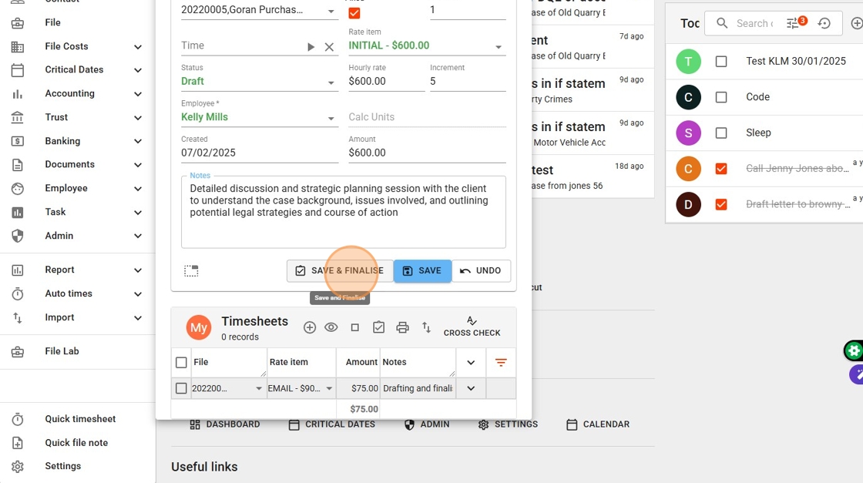Open the Task menu

76,212
